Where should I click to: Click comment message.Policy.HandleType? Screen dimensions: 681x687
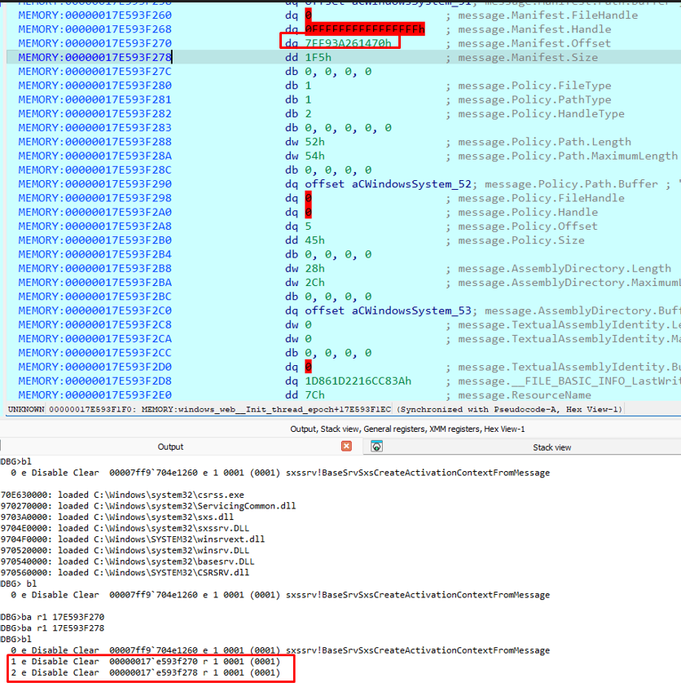[541, 113]
